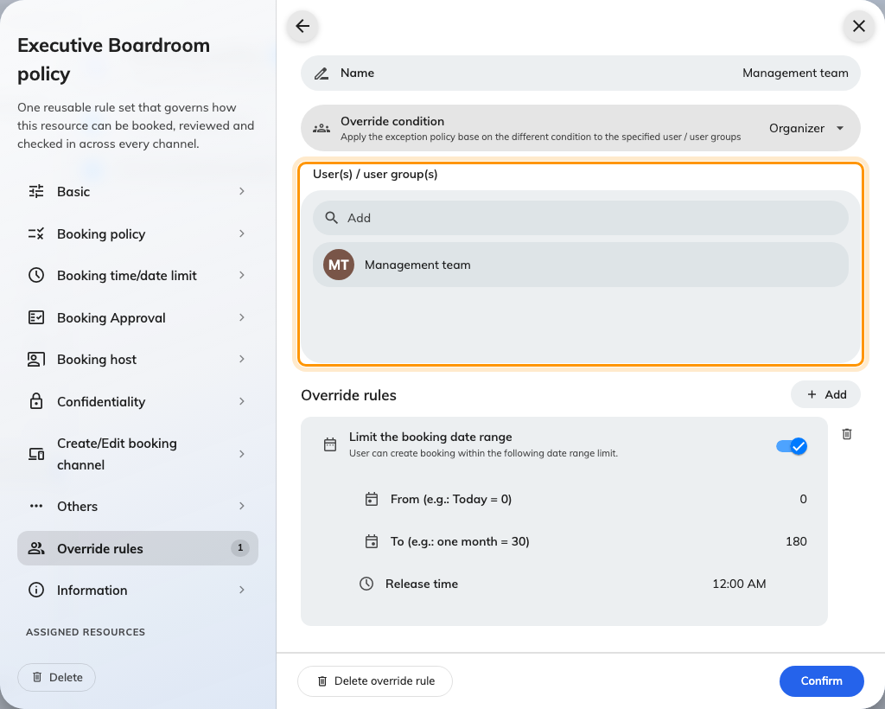This screenshot has width=885, height=709.
Task: Open the Booking policy menu item
Action: click(x=137, y=233)
